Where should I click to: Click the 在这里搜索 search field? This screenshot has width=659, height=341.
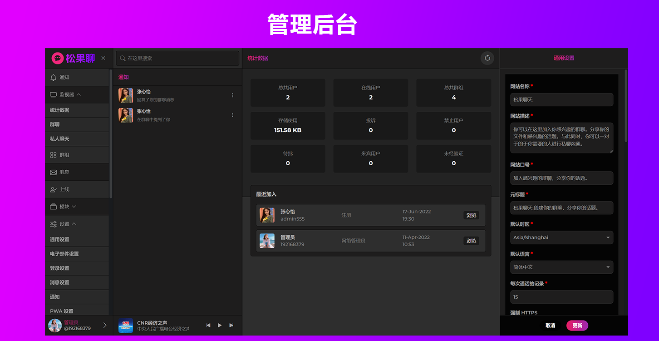(x=178, y=58)
